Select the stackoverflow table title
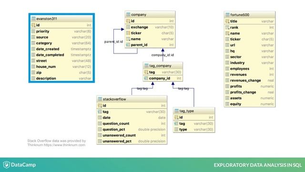This screenshot has height=172, width=305. (114, 99)
